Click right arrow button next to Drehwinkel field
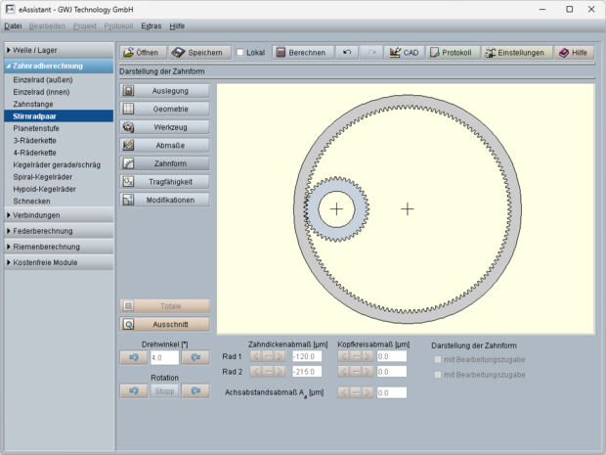This screenshot has width=606, height=455. pyautogui.click(x=195, y=358)
